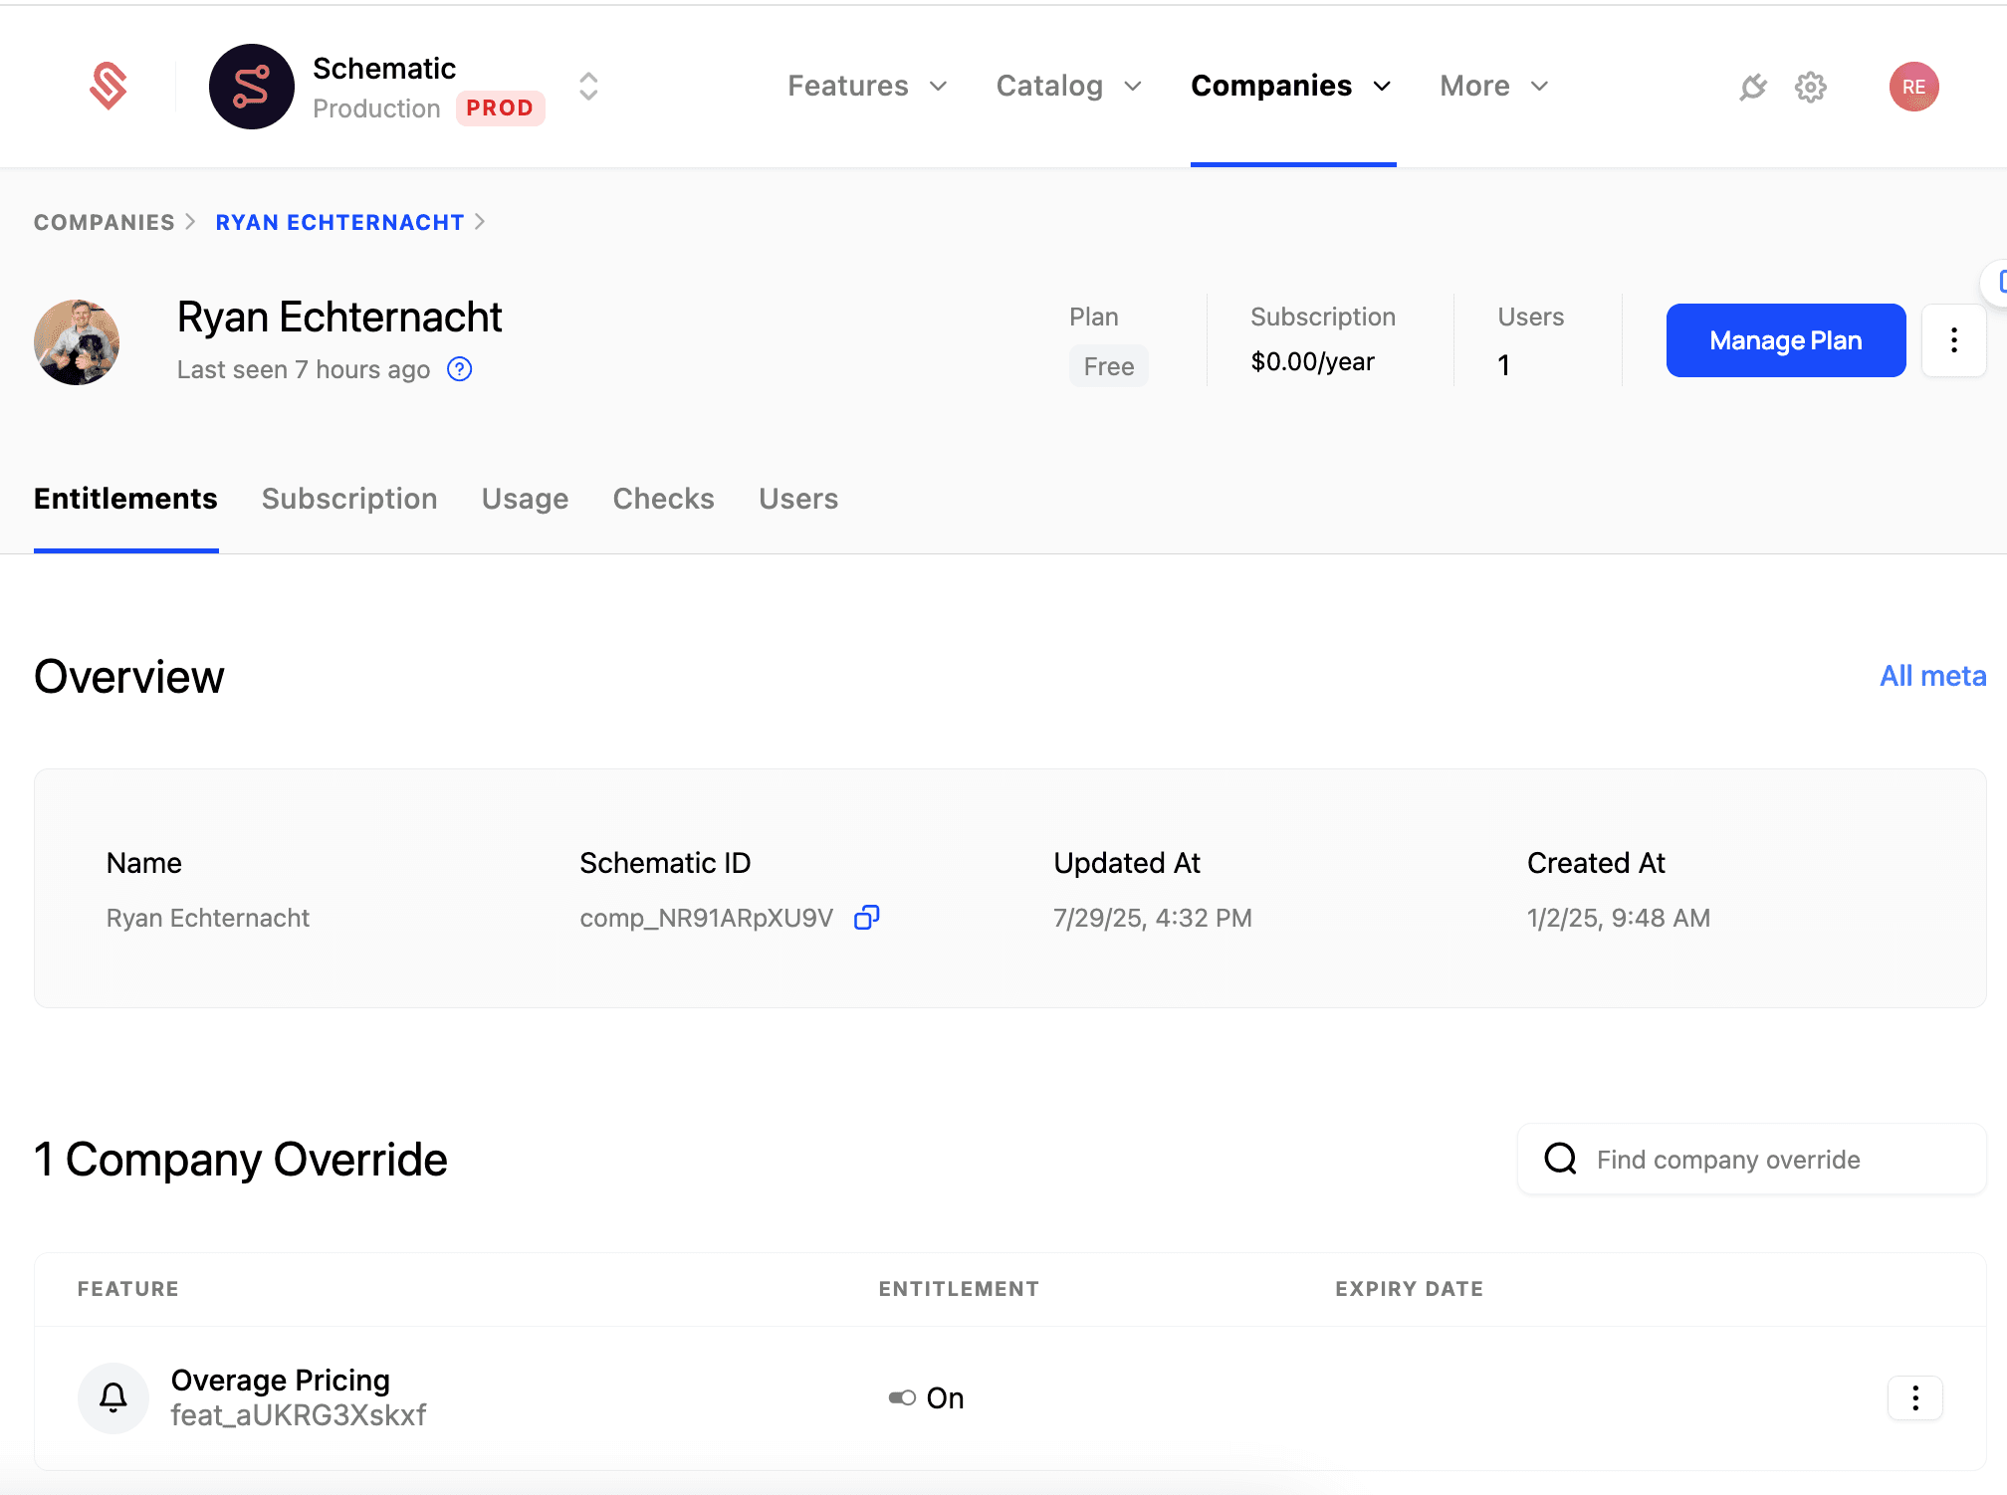Click the last seen help icon

(x=459, y=369)
